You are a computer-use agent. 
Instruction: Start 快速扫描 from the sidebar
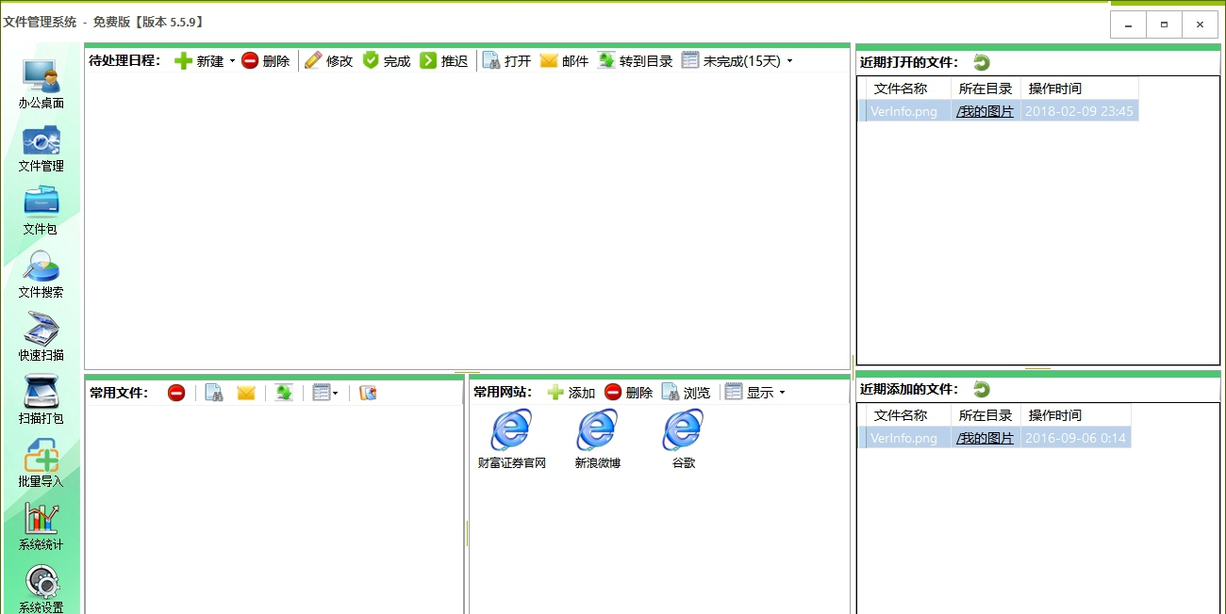(40, 337)
